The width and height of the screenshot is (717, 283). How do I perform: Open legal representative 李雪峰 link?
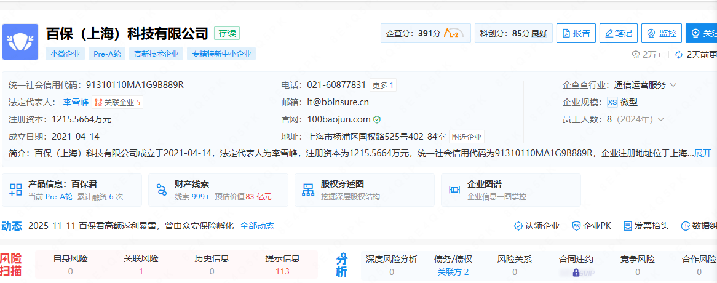click(76, 102)
